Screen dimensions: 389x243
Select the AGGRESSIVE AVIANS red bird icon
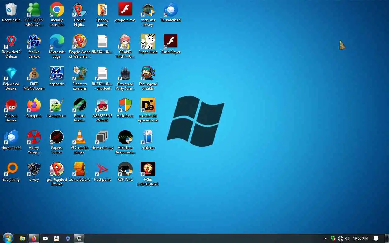pyautogui.click(x=102, y=110)
